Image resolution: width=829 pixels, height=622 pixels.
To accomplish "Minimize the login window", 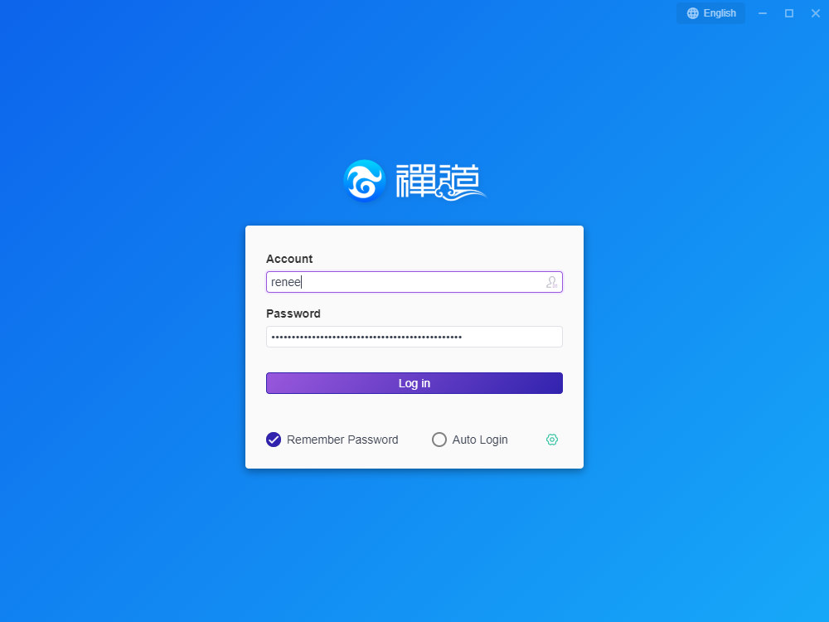I will pyautogui.click(x=763, y=13).
